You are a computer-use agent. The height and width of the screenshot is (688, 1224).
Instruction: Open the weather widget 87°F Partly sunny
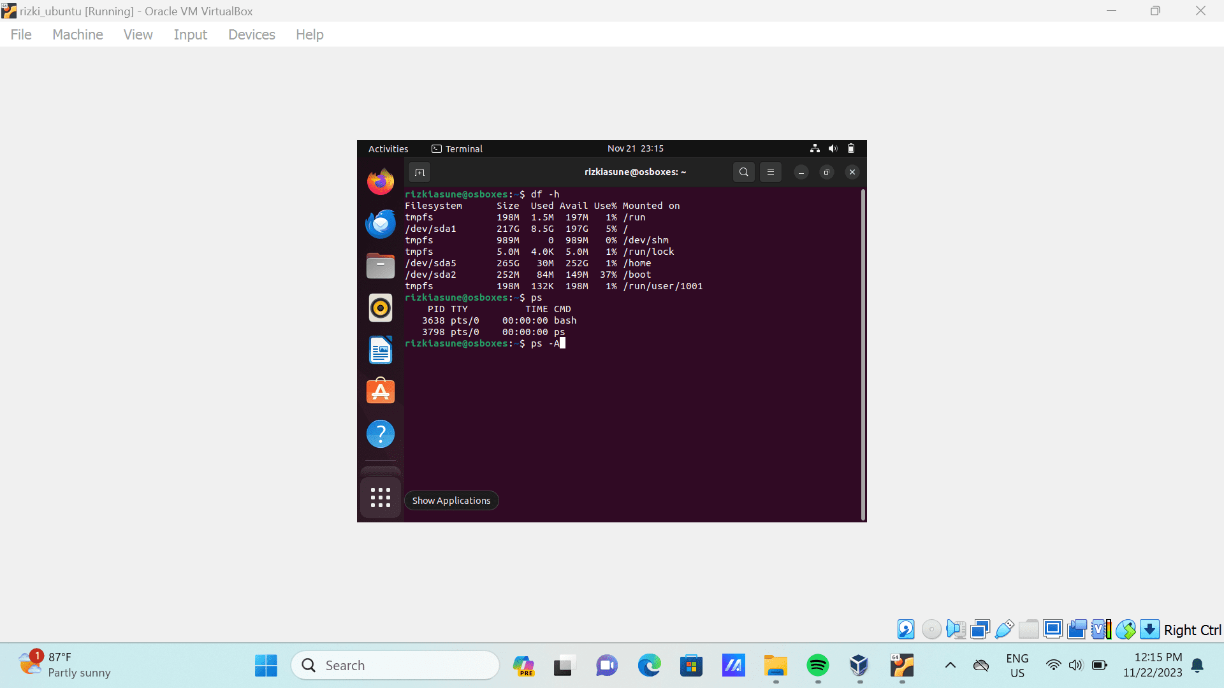[65, 665]
